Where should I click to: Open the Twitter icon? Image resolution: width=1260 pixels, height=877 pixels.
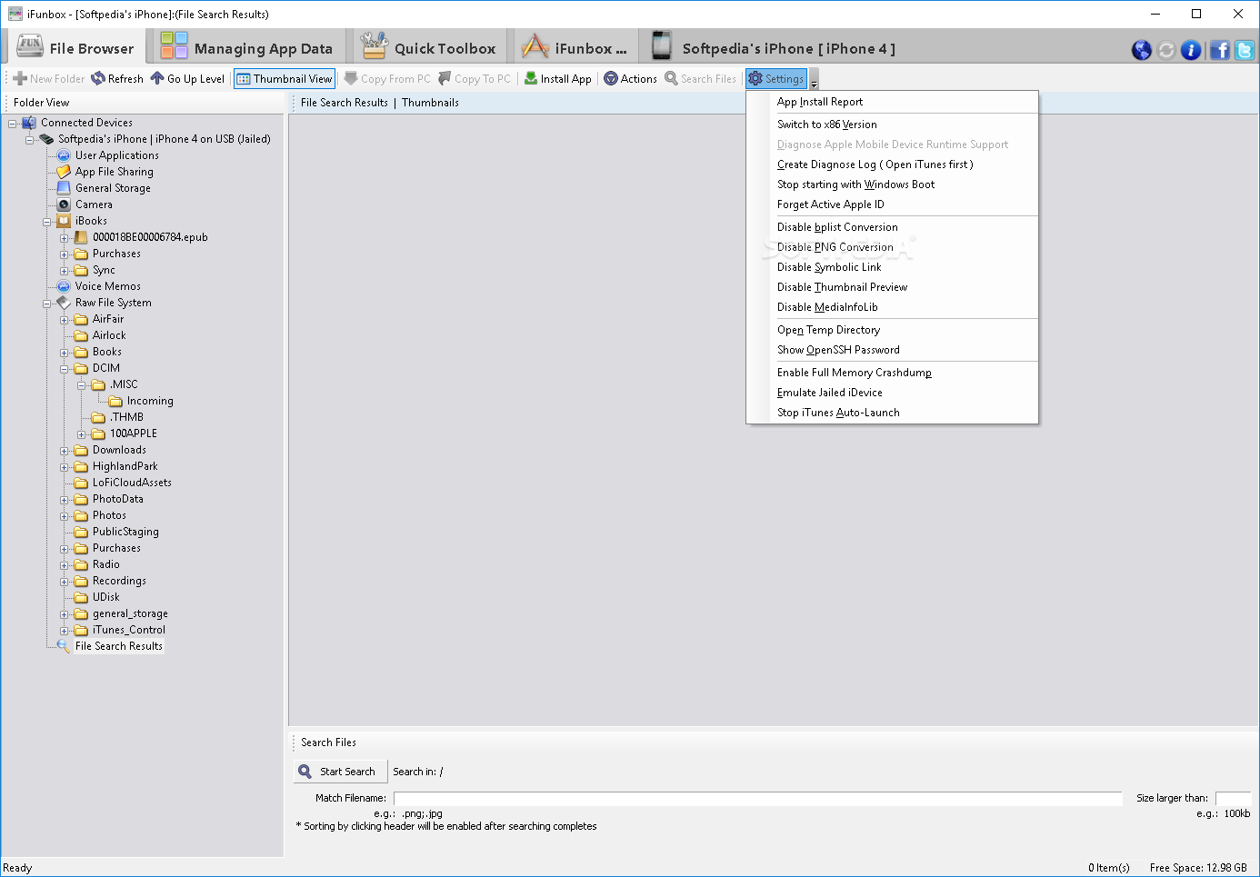1245,50
